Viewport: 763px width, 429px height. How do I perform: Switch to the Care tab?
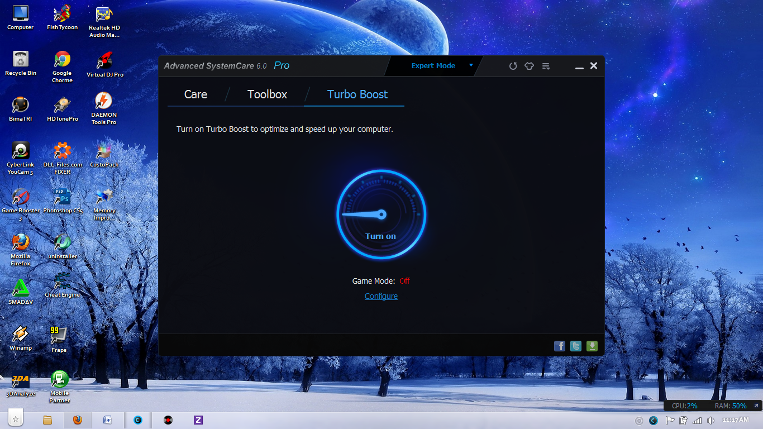195,94
